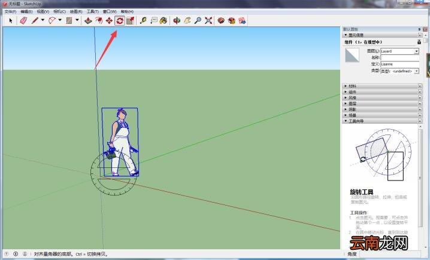Image resolution: width=430 pixels, height=260 pixels.
Task: Activate the Push/Pull tool
Action: click(88, 20)
